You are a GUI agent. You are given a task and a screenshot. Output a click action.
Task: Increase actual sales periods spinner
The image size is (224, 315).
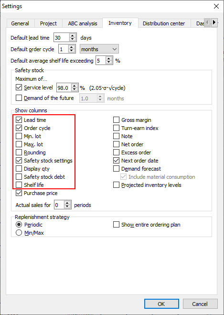click(67, 203)
